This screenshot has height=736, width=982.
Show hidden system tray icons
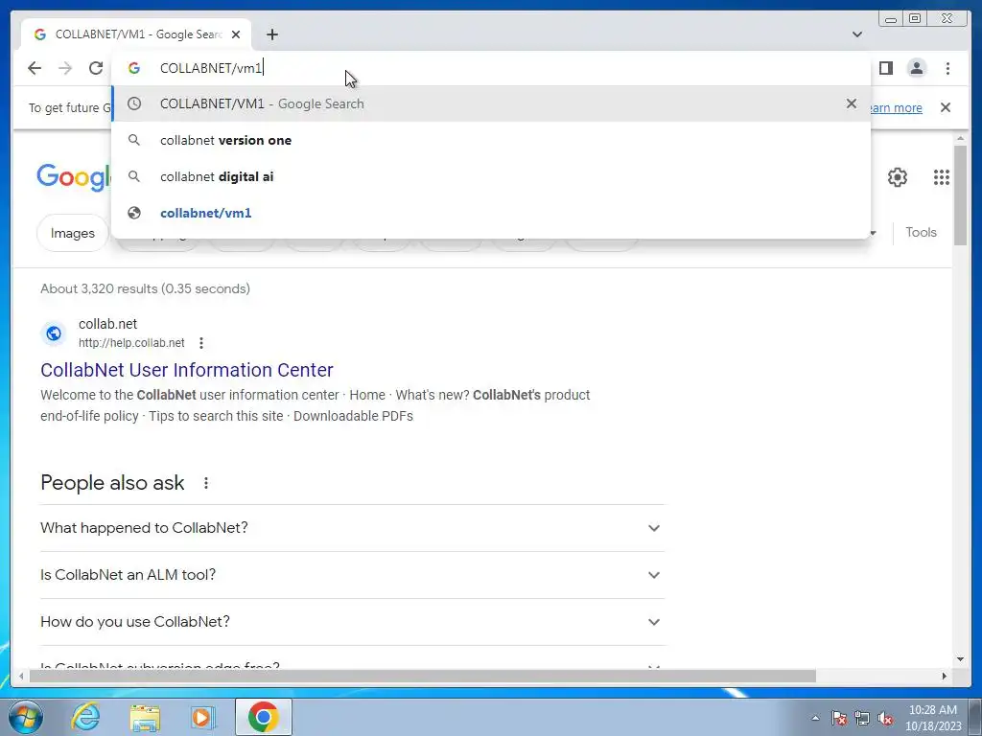pyautogui.click(x=815, y=718)
